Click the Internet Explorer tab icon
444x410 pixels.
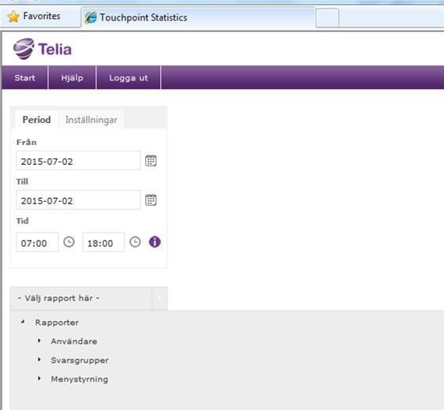point(91,17)
